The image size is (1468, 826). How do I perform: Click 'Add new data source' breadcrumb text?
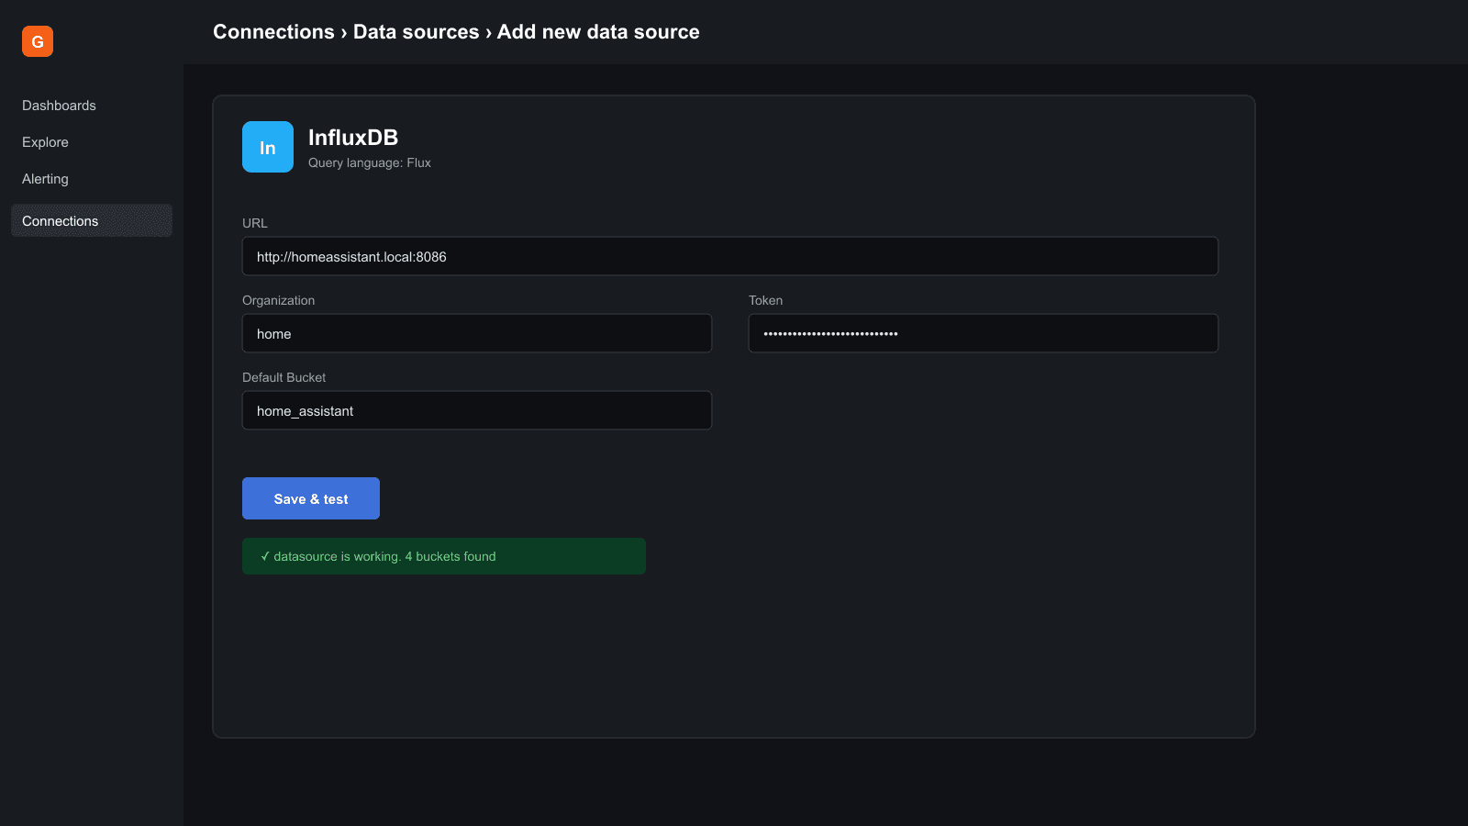tap(598, 32)
